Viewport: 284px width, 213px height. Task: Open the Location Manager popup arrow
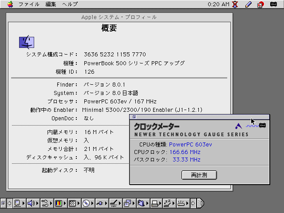(x=51, y=203)
